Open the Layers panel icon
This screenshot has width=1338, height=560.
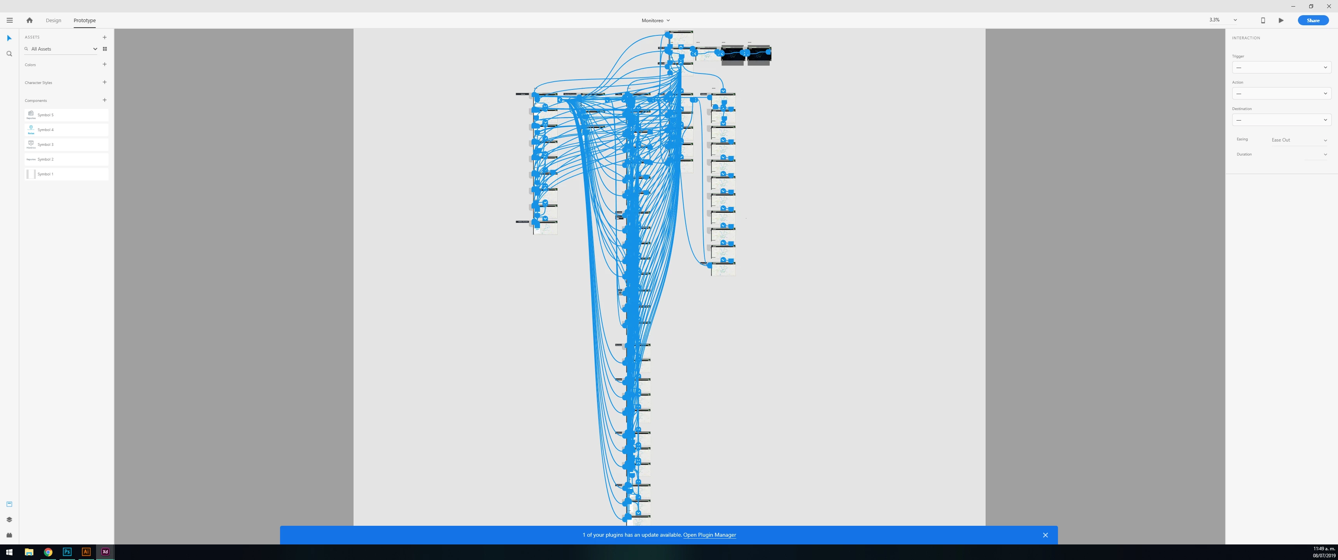coord(9,520)
